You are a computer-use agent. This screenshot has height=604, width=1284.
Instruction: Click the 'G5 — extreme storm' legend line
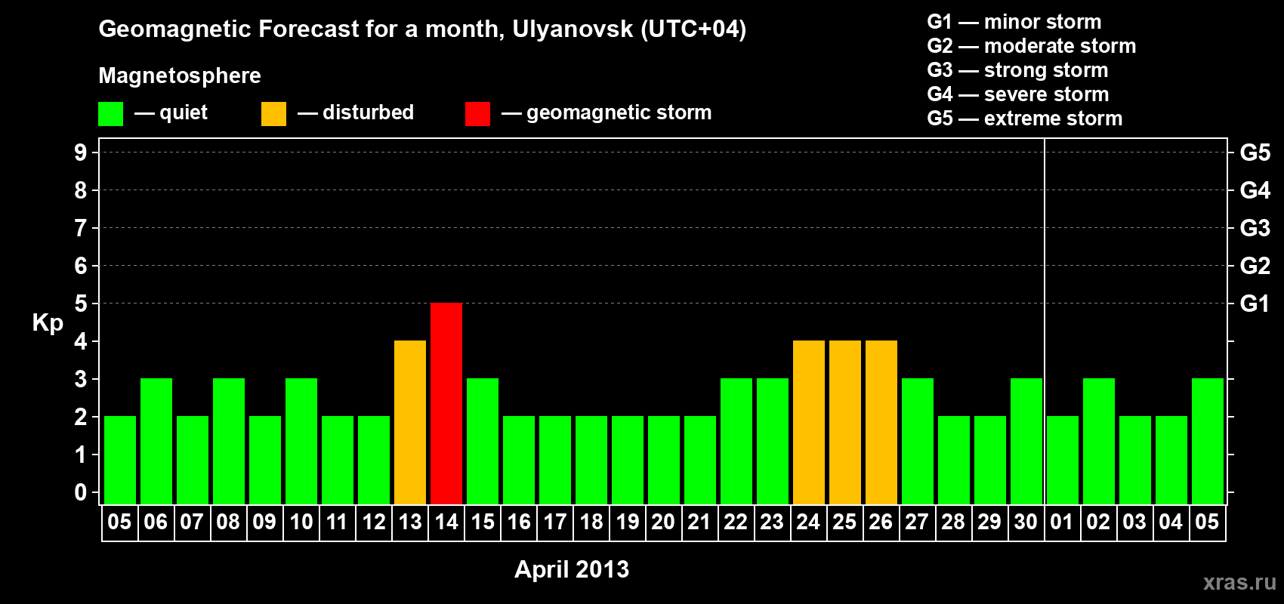tap(1025, 119)
